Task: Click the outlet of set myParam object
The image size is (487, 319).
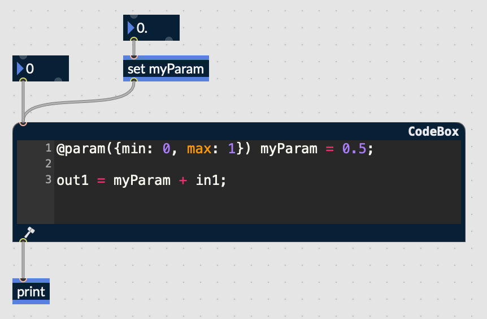Action: pos(134,80)
